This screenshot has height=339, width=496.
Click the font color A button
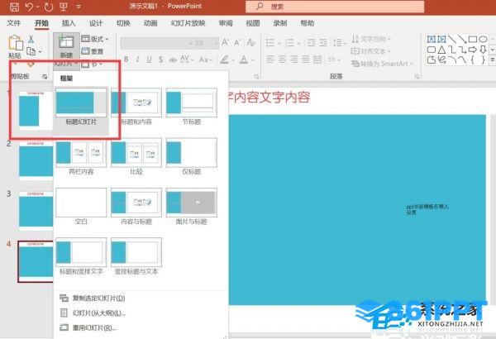point(244,60)
